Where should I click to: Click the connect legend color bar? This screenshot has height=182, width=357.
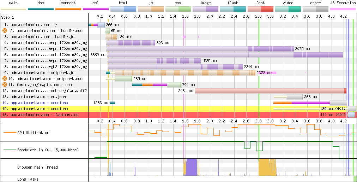click(68, 9)
